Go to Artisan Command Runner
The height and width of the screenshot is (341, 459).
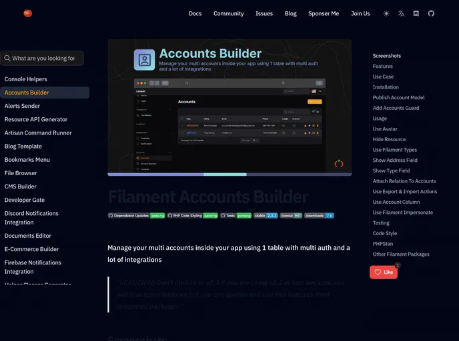tap(38, 133)
